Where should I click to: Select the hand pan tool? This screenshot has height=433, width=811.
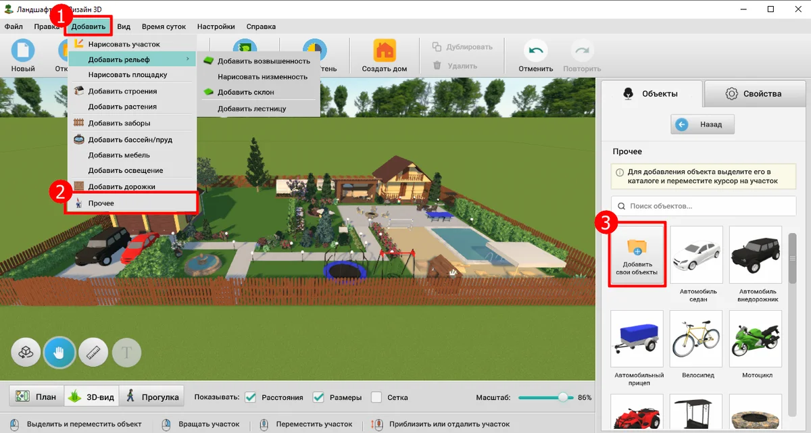pos(59,352)
